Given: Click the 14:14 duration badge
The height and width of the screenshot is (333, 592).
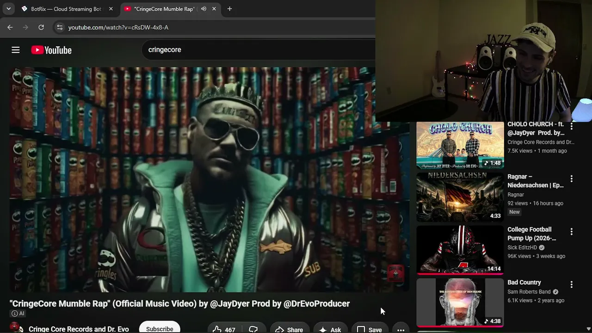Looking at the screenshot, I should coord(494,269).
